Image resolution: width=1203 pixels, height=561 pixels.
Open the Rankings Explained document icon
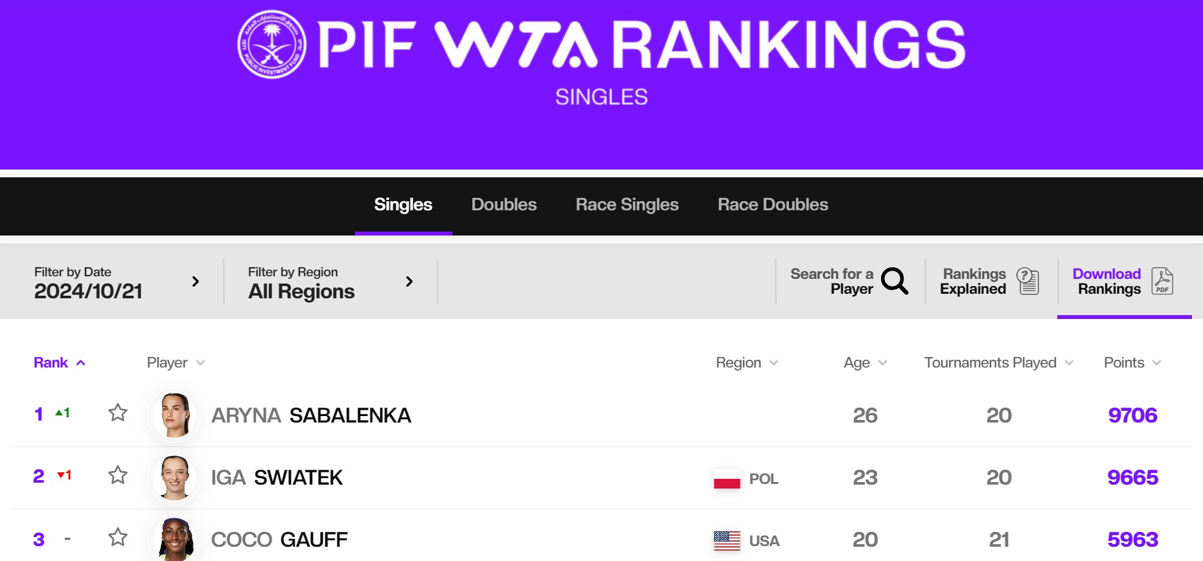point(1027,281)
